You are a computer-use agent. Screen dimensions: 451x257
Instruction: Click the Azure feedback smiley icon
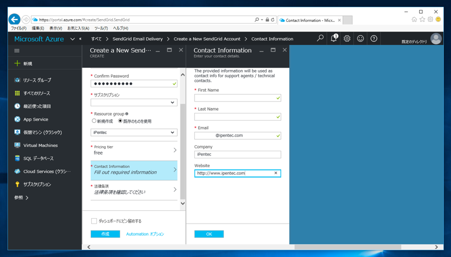[x=360, y=38]
